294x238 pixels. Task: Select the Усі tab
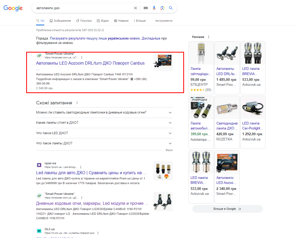(x=40, y=21)
